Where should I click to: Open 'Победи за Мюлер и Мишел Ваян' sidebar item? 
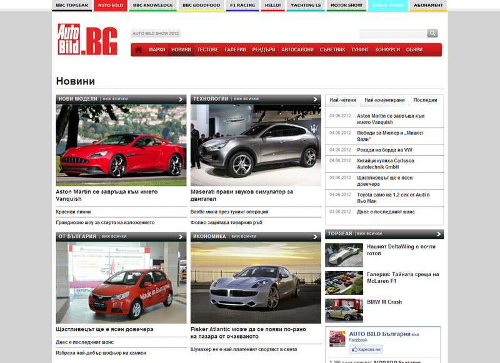click(x=390, y=136)
